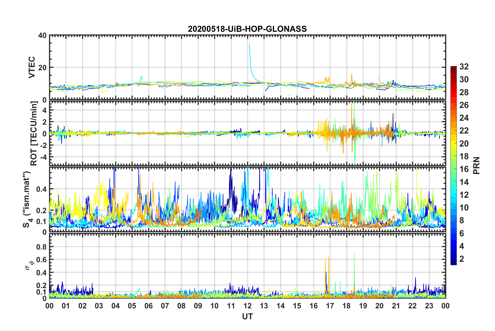Click colorbar tick label 32
This screenshot has height=331, width=495.
tap(464, 67)
